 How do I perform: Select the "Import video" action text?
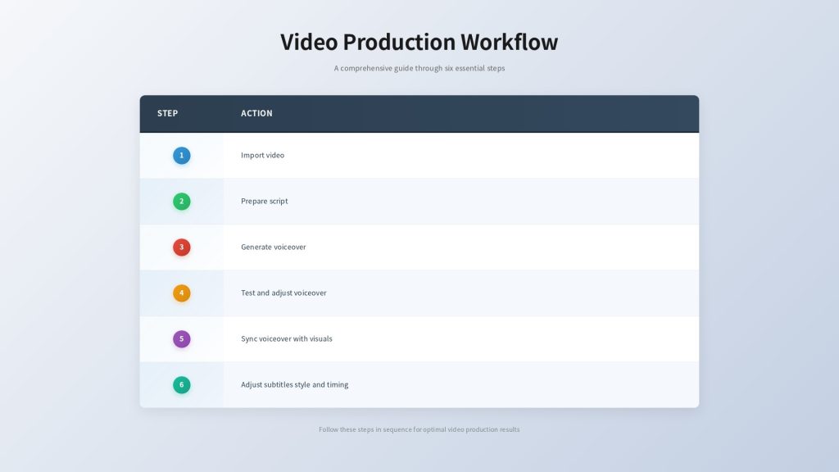262,155
